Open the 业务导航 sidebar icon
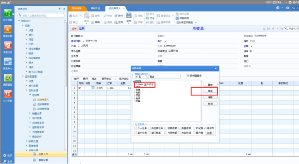 pos(8,13)
